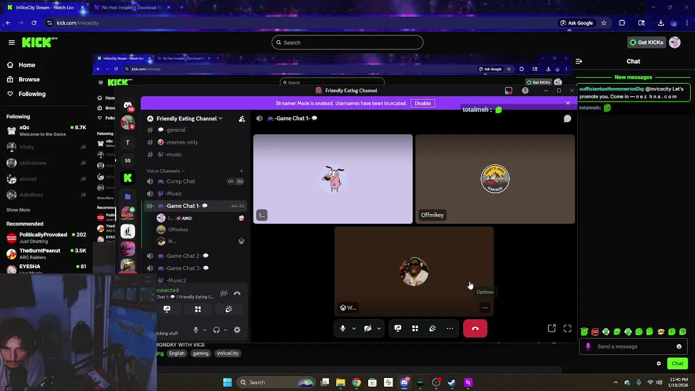
Task: Open activities launcher in the call control bar
Action: 415,328
